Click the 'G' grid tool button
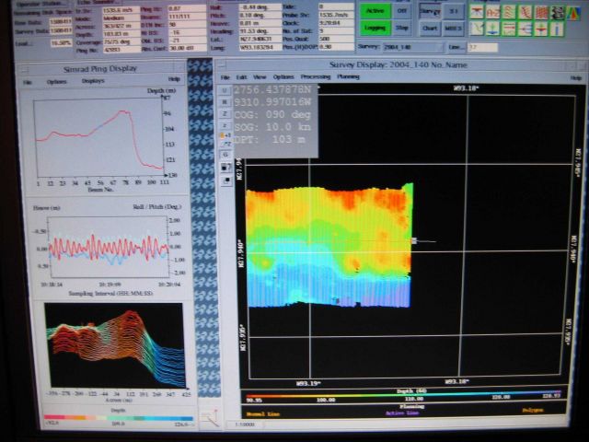The width and height of the screenshot is (589, 442). coord(225,155)
